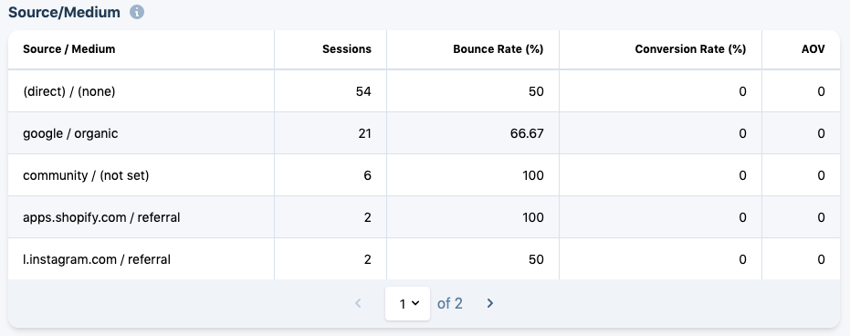850x336 pixels.
Task: Select the (direct) / (none) row
Action: point(424,91)
